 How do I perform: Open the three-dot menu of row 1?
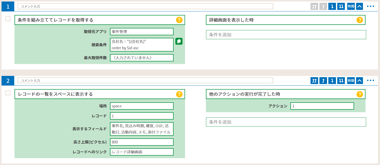point(370,6)
